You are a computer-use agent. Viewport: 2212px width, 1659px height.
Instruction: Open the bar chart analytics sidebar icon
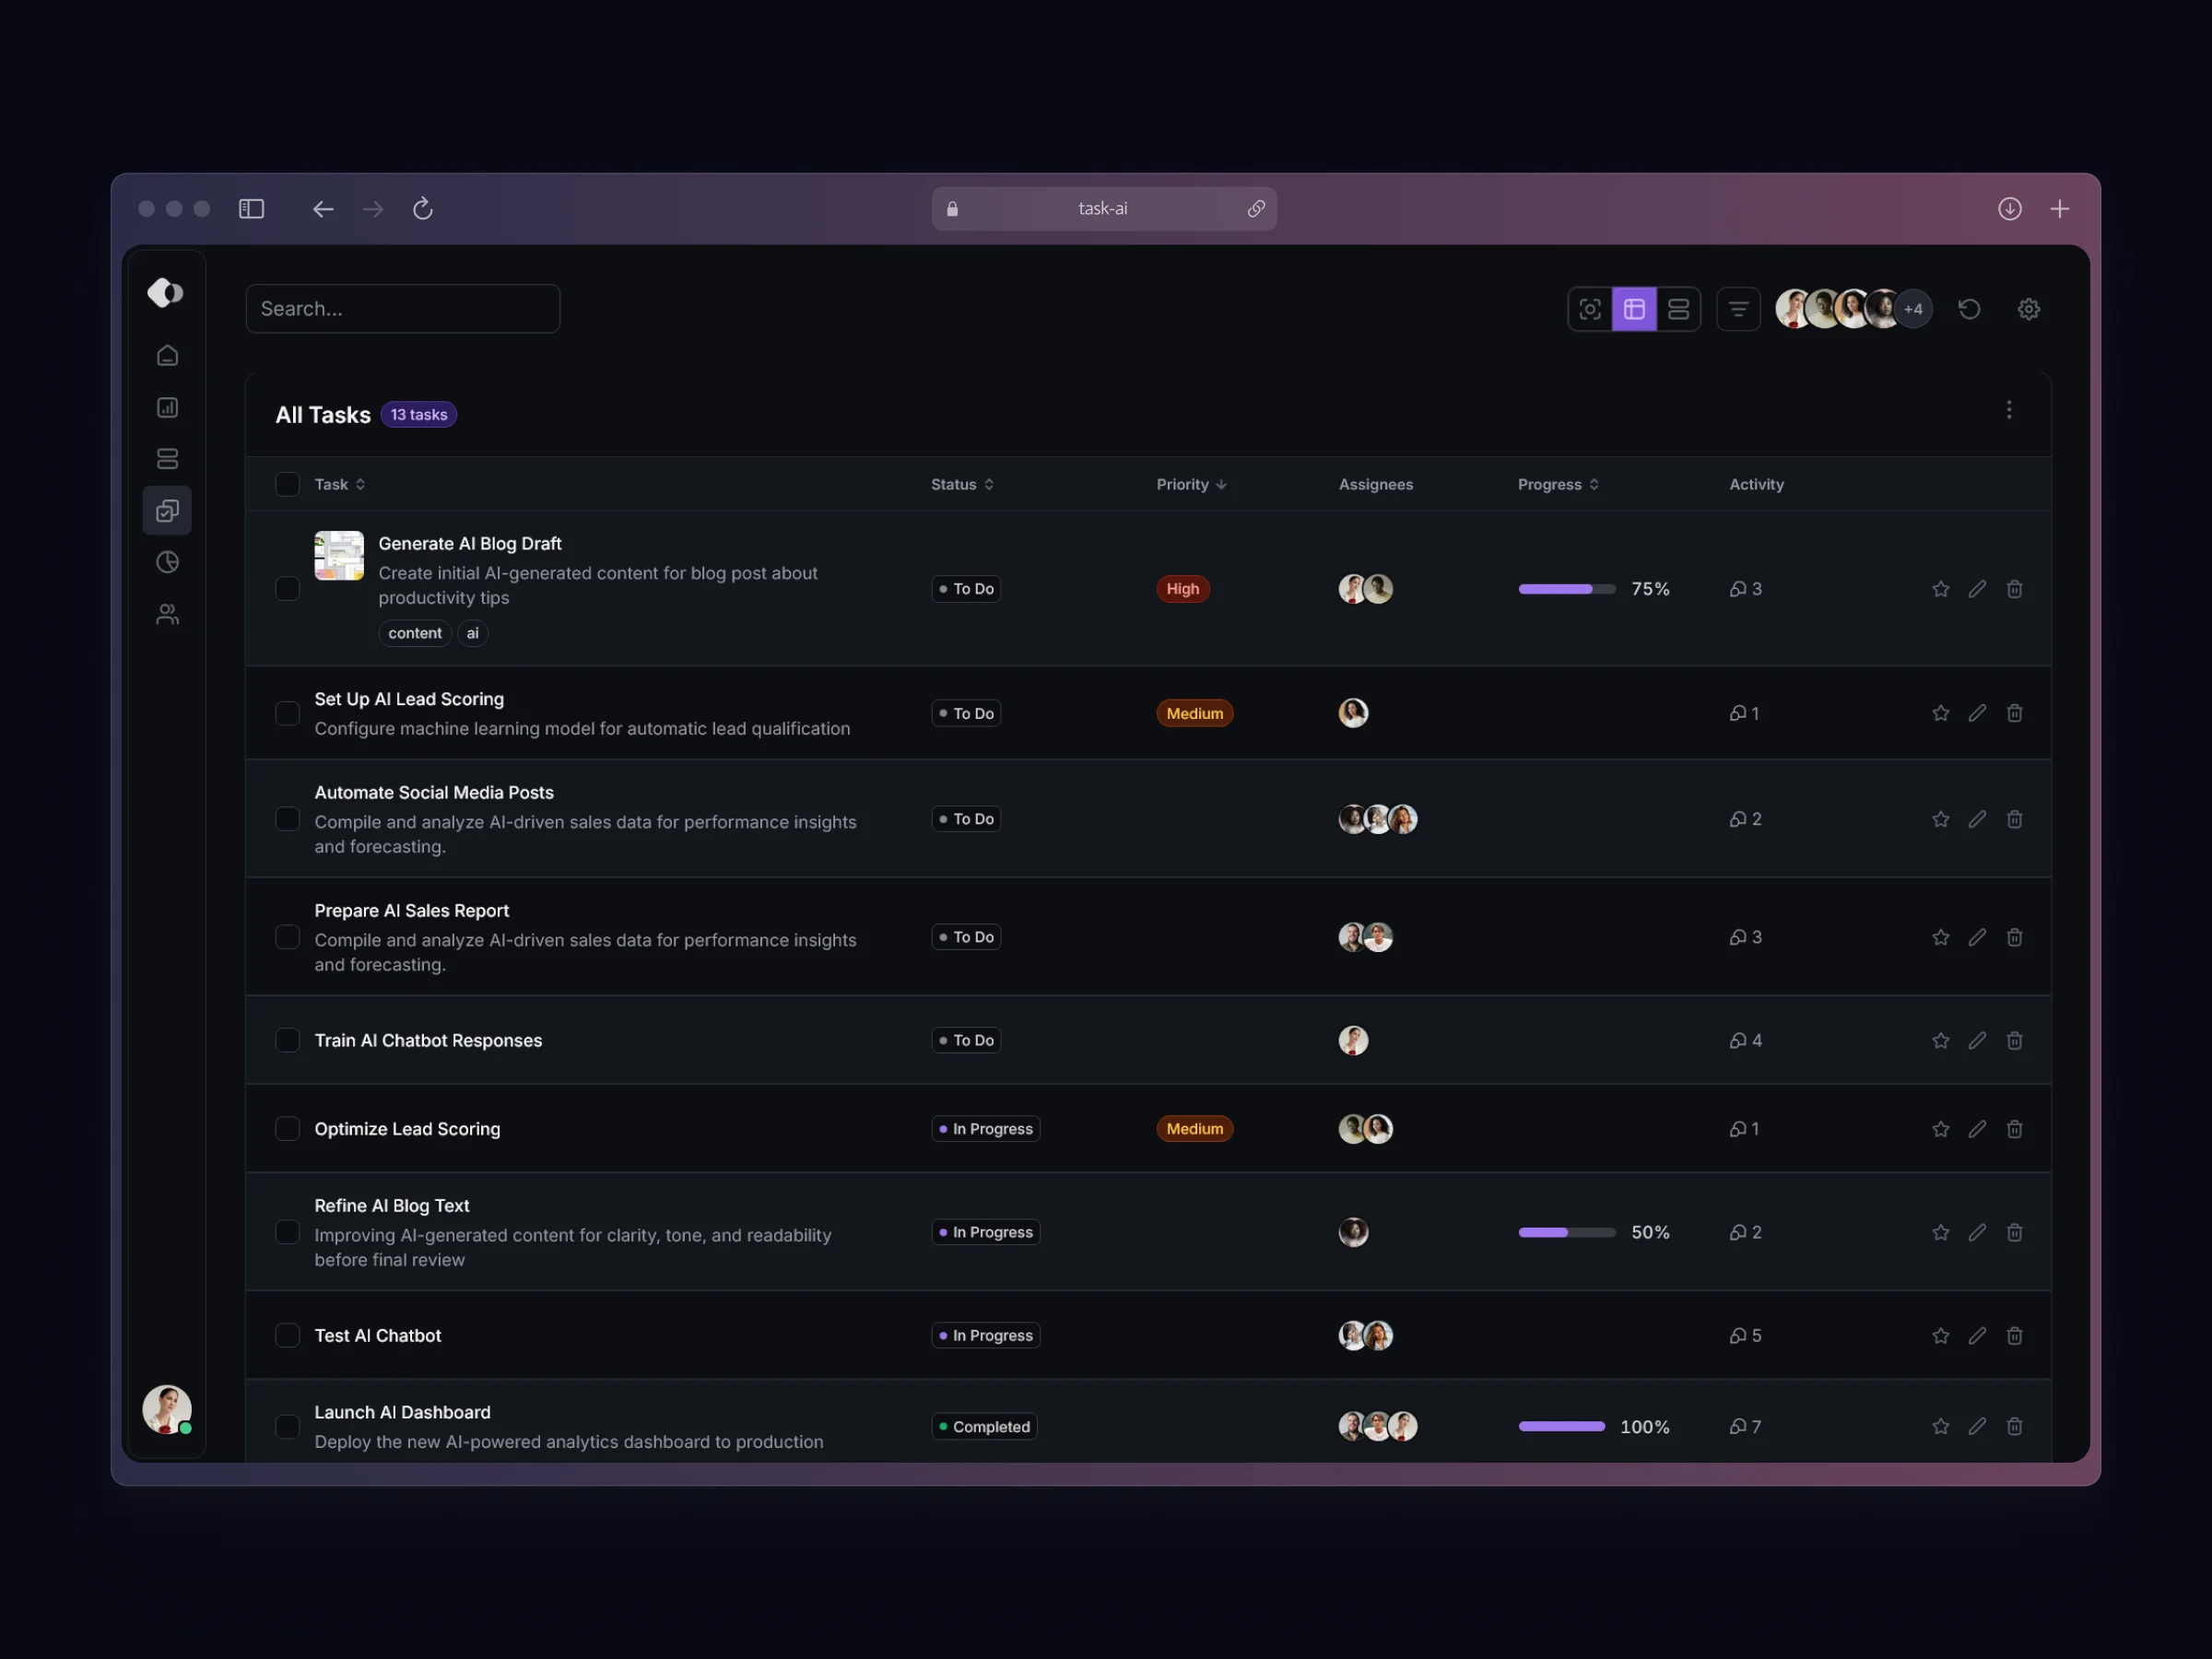(167, 407)
